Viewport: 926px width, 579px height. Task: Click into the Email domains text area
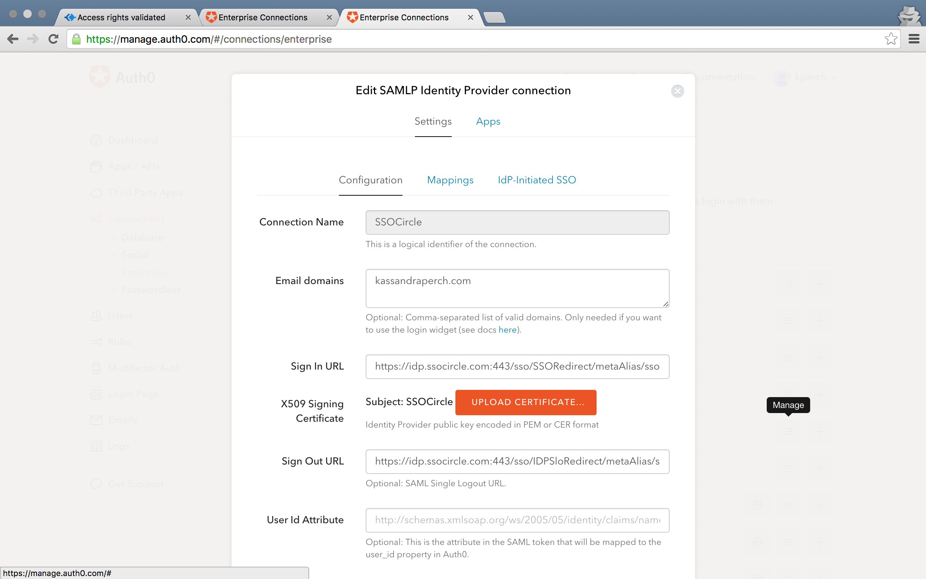coord(517,288)
